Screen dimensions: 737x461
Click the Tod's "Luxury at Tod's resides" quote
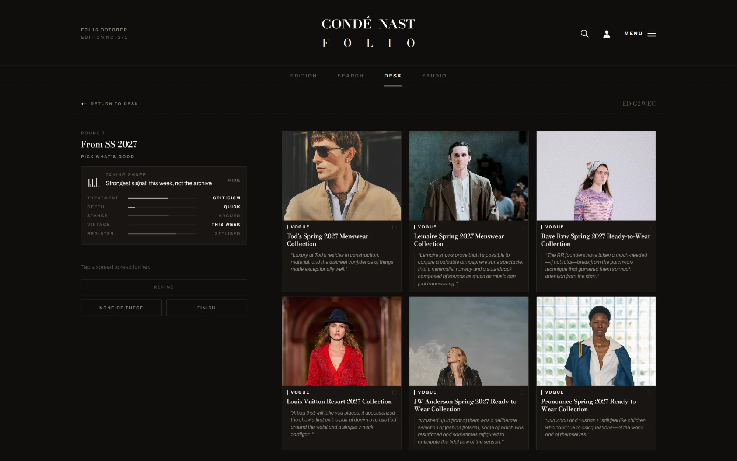click(342, 262)
